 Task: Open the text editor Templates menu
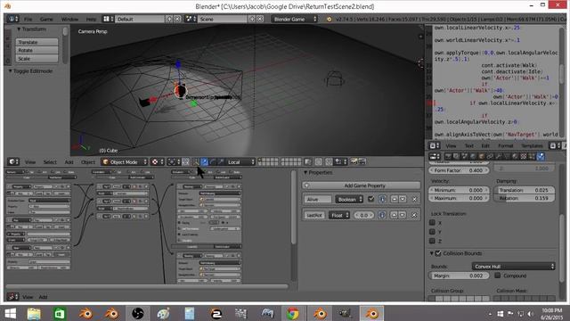click(532, 145)
